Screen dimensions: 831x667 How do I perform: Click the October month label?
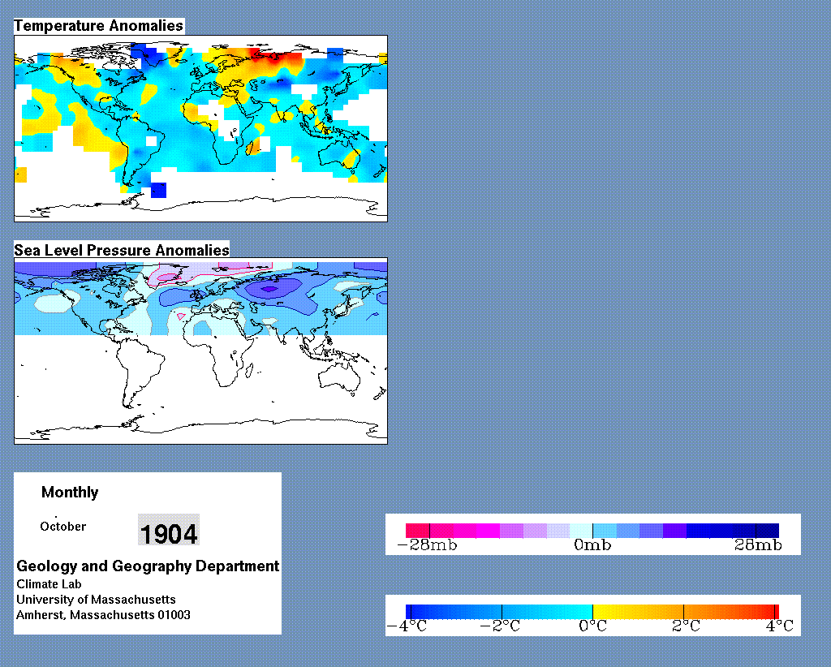63,527
